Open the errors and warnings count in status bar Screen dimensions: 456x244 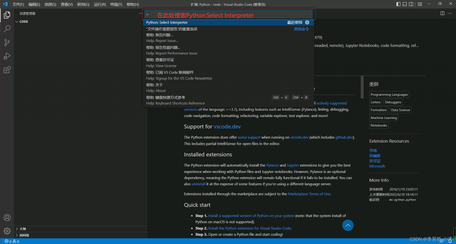[12, 241]
